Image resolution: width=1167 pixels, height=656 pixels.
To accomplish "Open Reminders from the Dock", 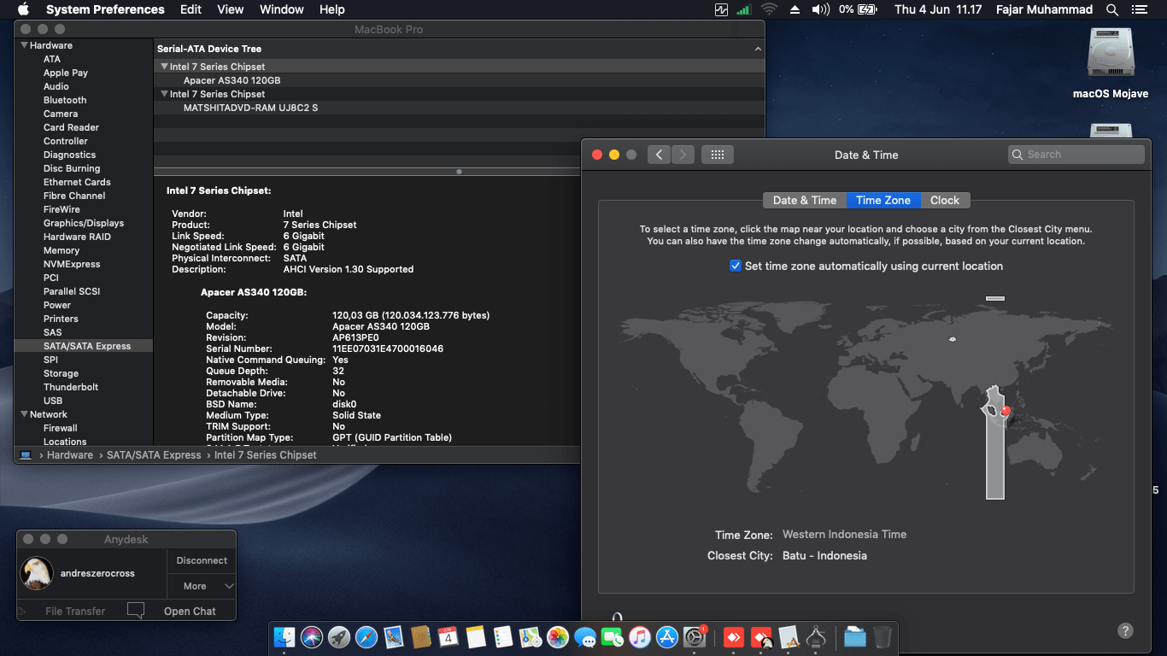I will tap(503, 637).
